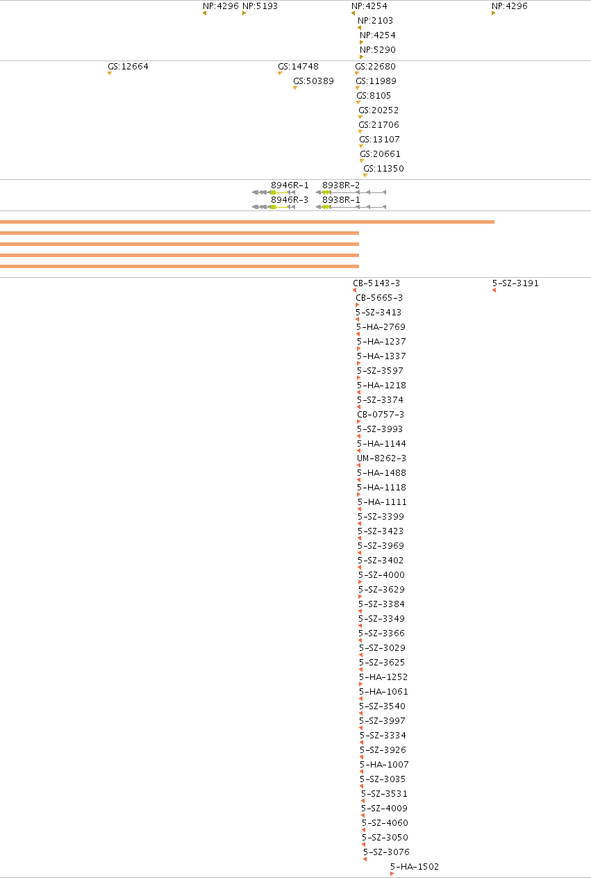Click on 5-SZ-3366
This screenshot has height=878, width=591.
point(381,634)
